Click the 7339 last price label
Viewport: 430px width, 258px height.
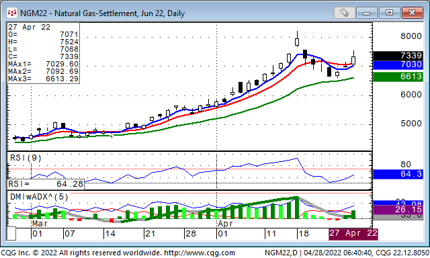(x=398, y=56)
